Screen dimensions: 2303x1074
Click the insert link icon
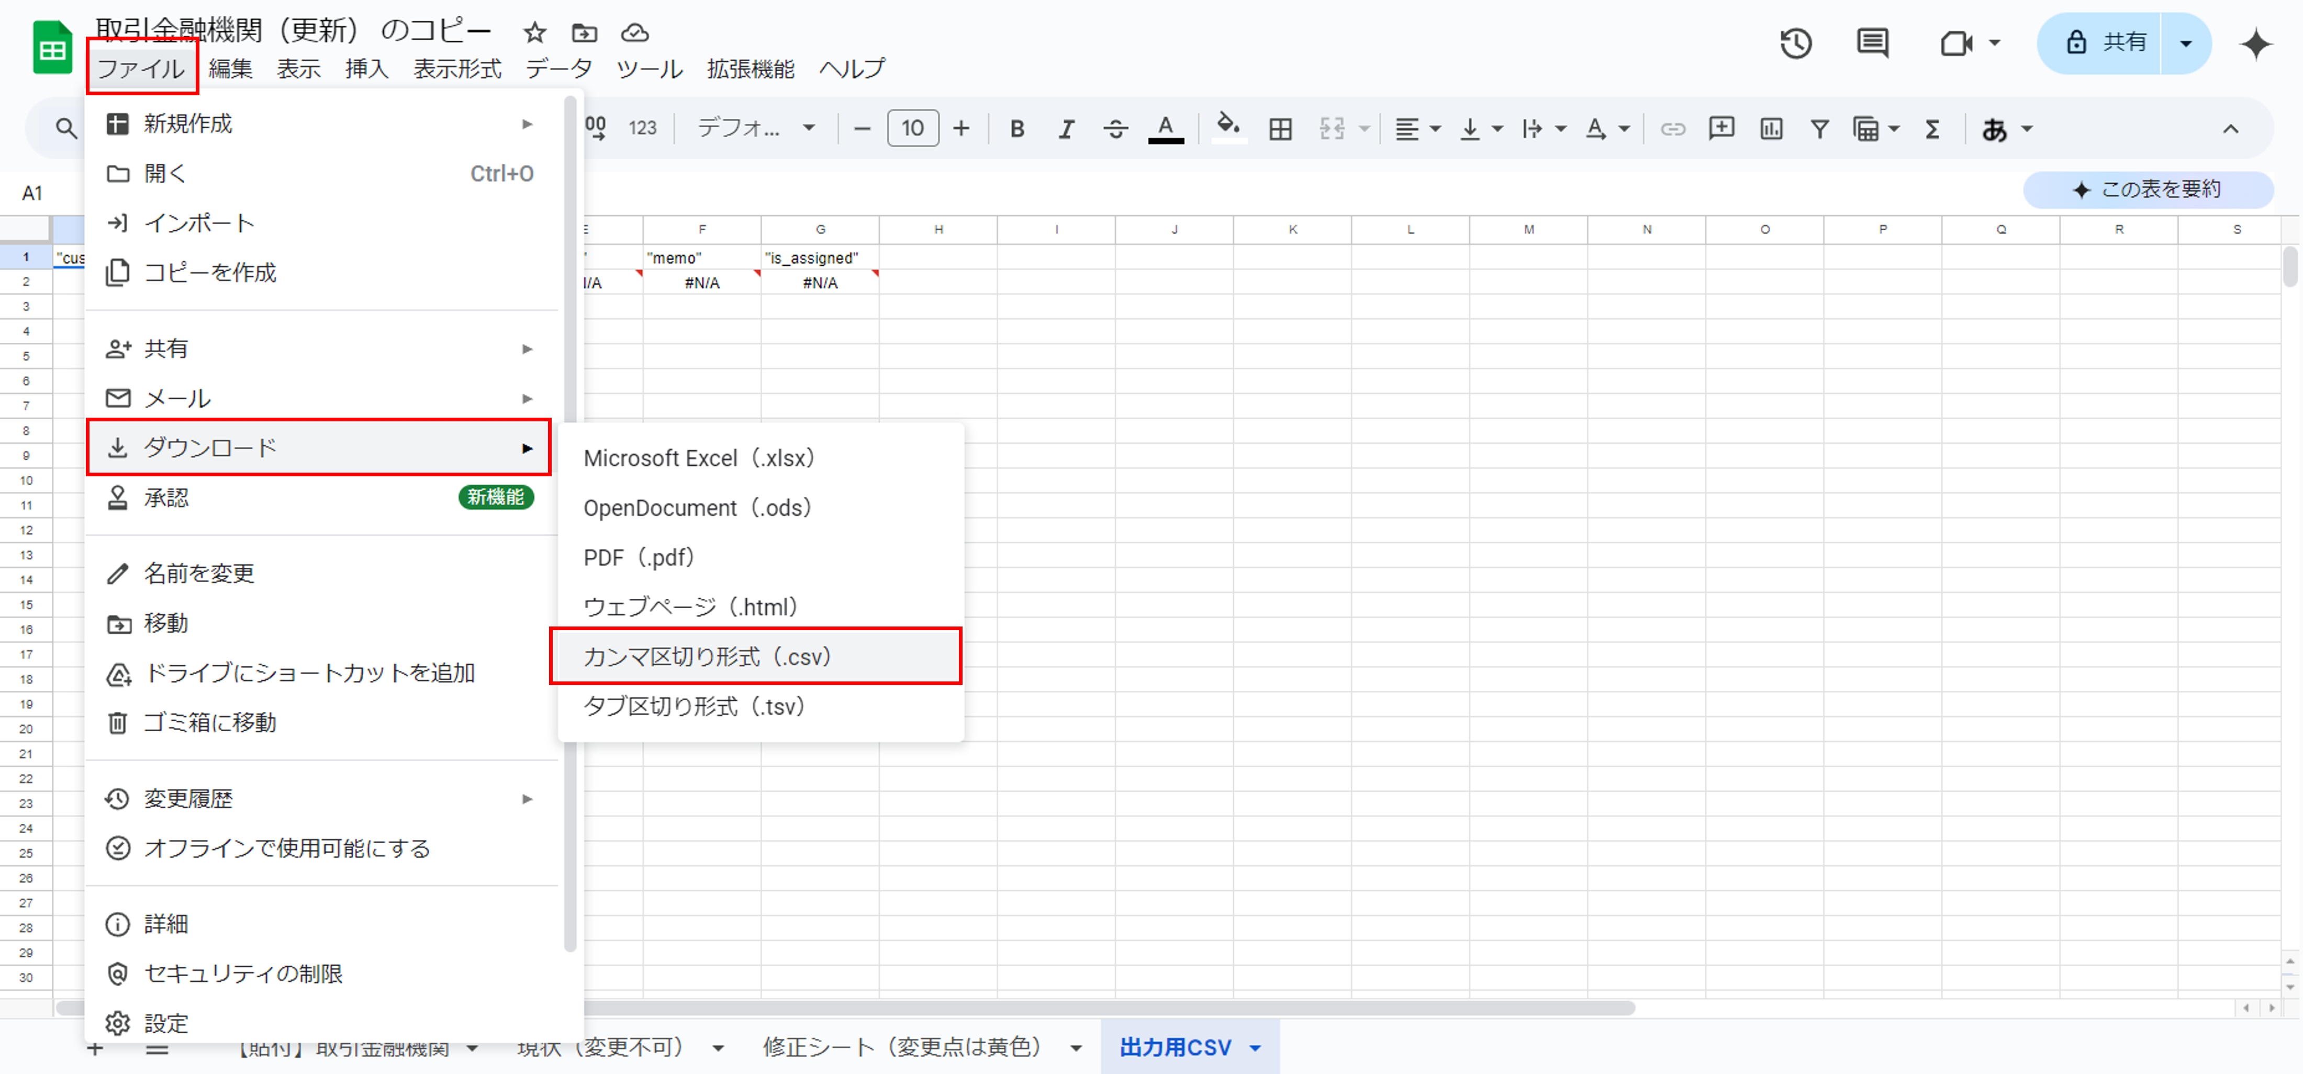(x=1673, y=129)
